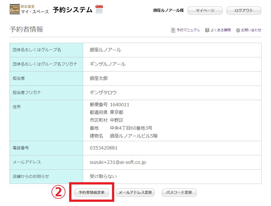Click the 予約者情報変更 button

(x=92, y=193)
